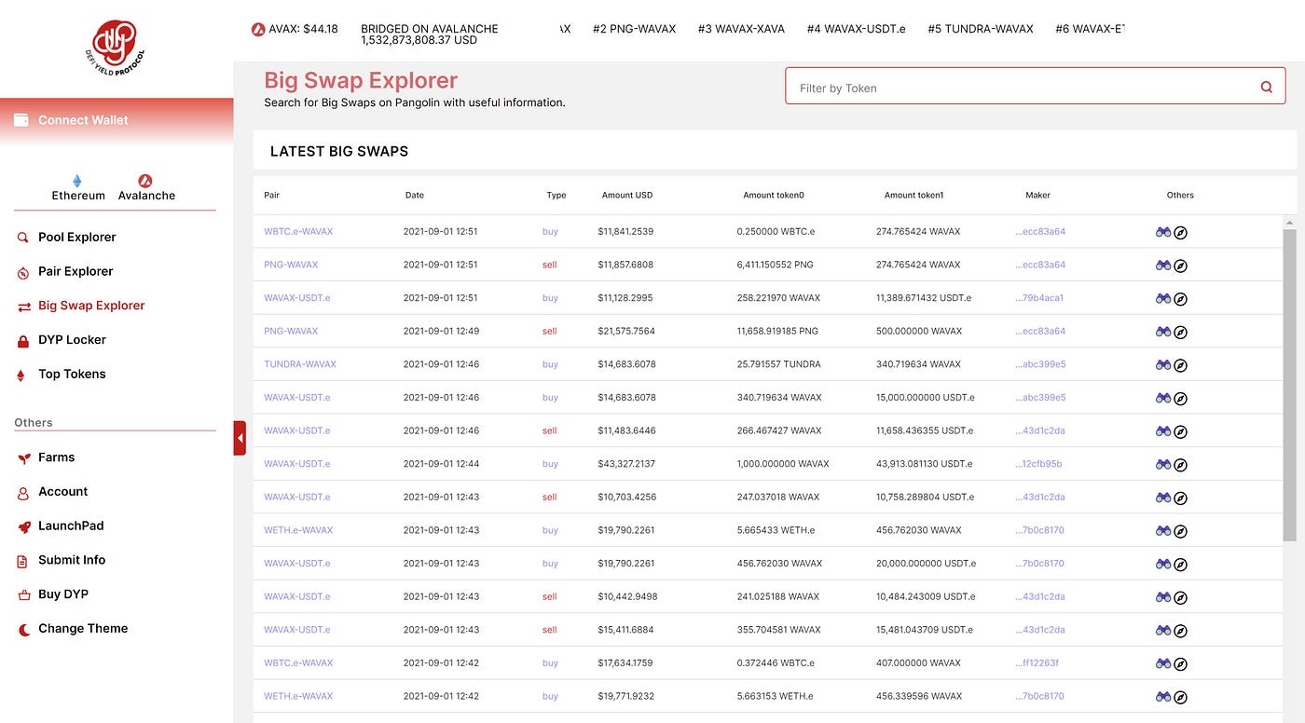Click ticker item #5 TUNDRA-WAVAX
1305x723 pixels.
981,29
